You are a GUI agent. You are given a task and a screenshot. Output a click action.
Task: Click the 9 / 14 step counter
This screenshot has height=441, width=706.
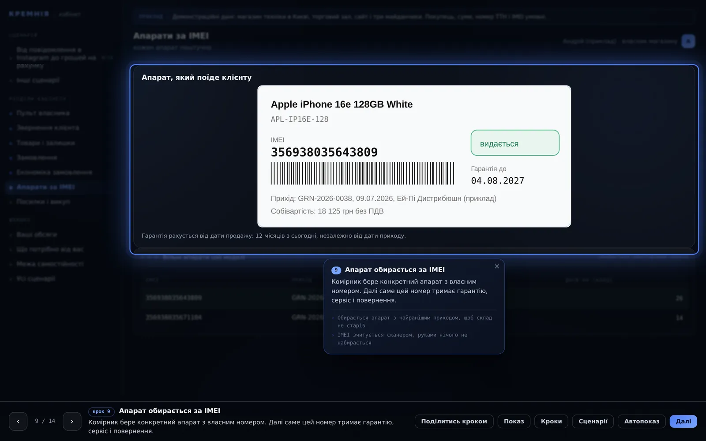tap(45, 421)
